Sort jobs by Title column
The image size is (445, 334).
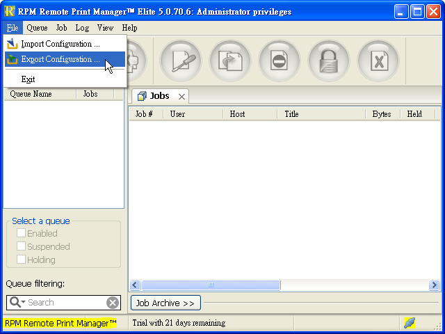(321, 114)
